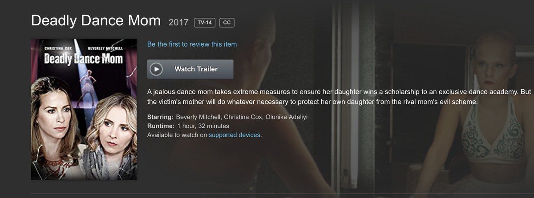Click 'BEVERLEY MITCHELL' name on the poster
The height and width of the screenshot is (198, 534).
click(x=102, y=48)
